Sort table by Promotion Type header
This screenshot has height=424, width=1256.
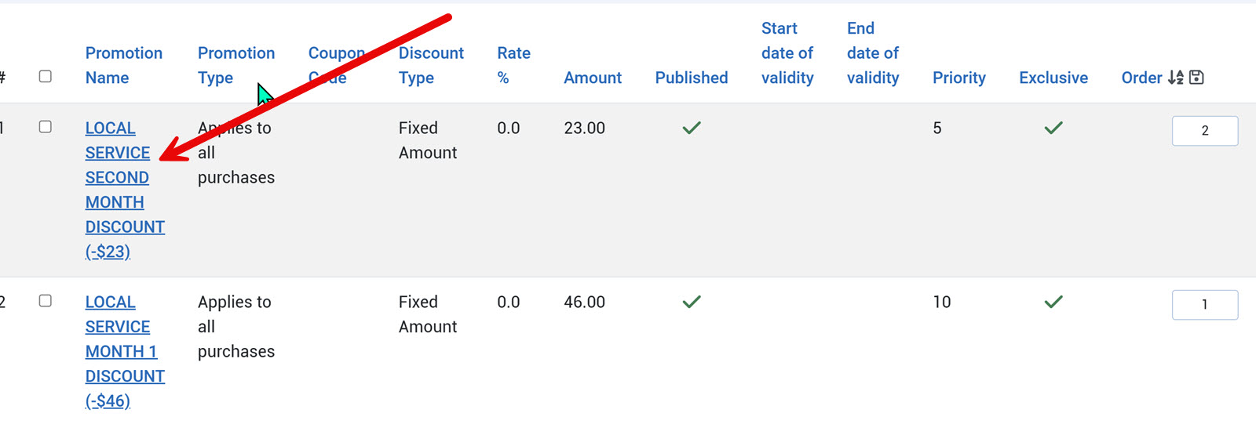(235, 65)
